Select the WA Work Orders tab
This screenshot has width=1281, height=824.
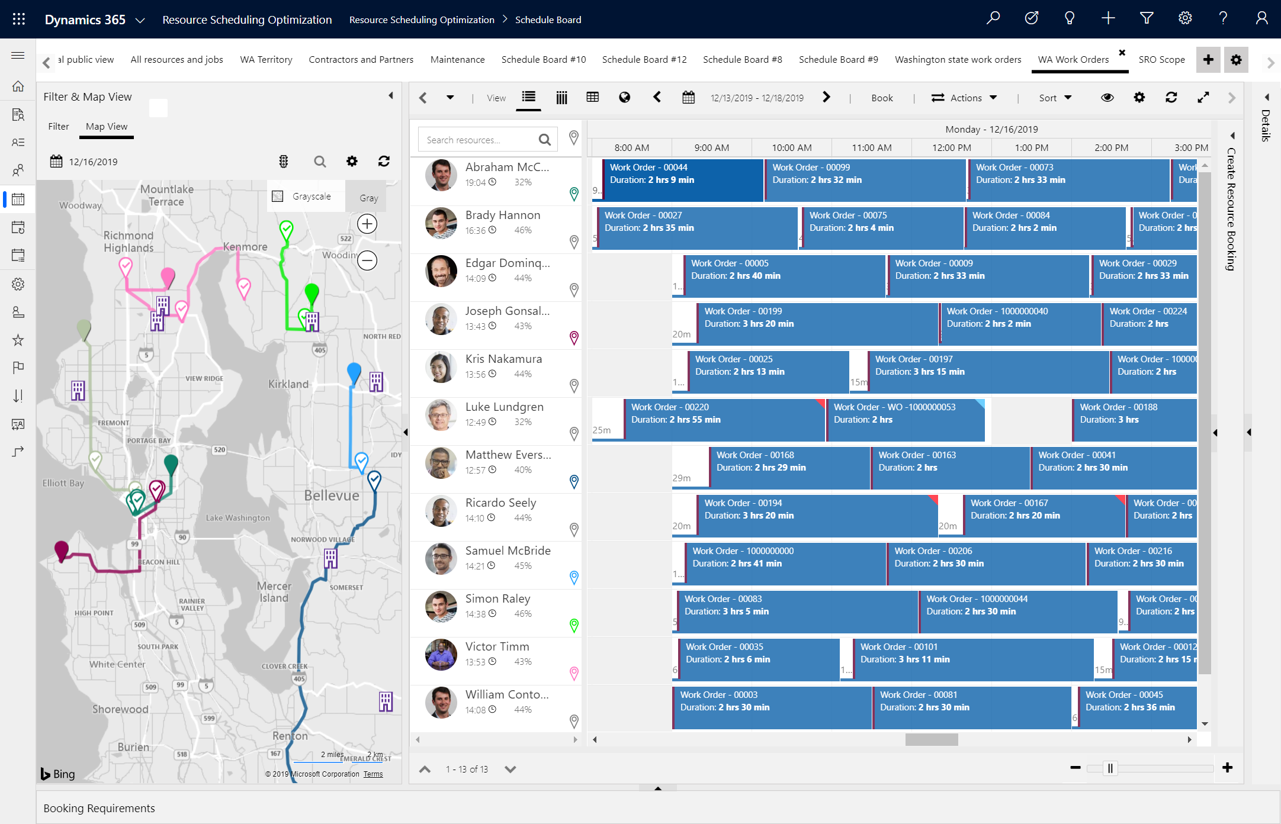click(1075, 59)
